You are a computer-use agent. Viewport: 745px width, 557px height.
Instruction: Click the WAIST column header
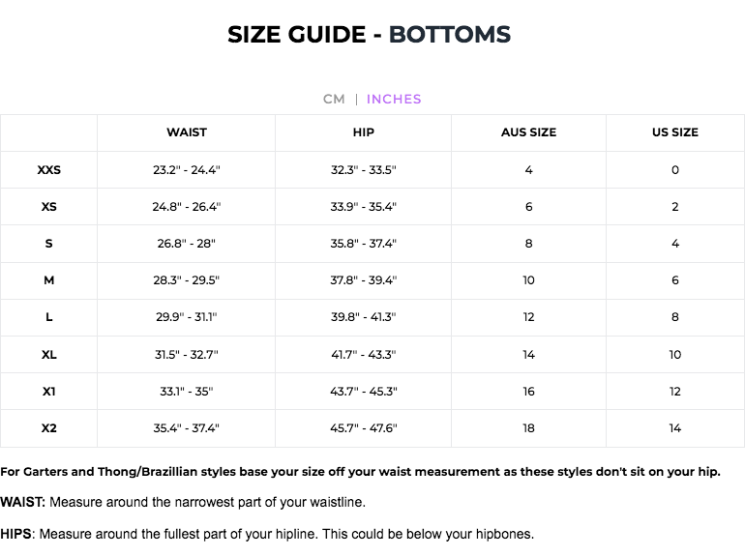point(187,132)
